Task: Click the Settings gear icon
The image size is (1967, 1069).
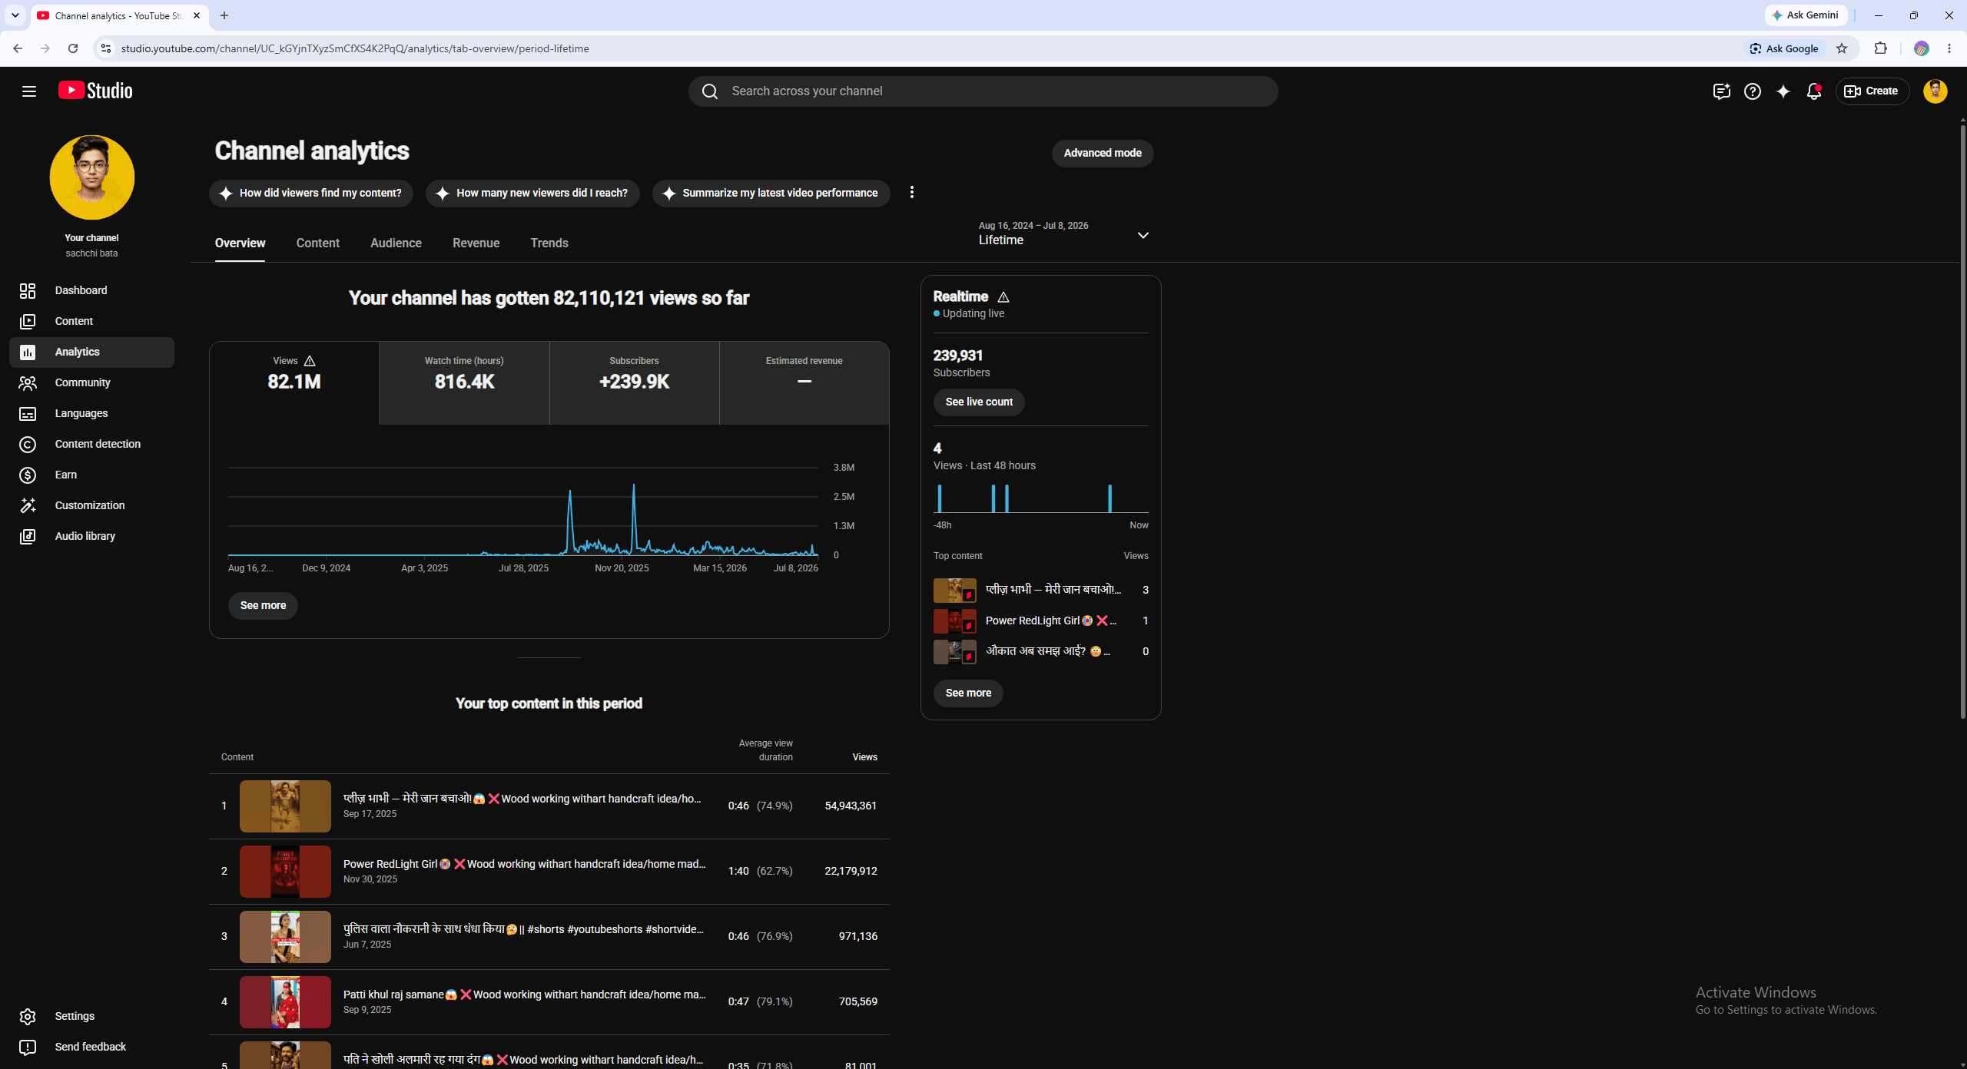Action: (x=28, y=1016)
